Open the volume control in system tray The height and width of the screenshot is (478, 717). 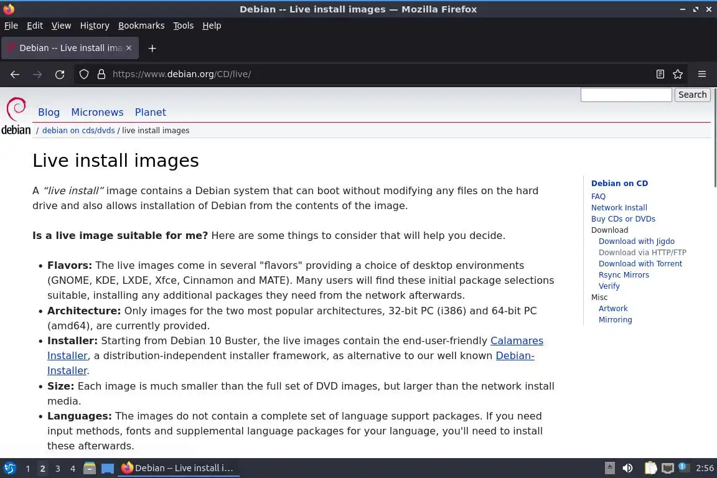(x=628, y=468)
